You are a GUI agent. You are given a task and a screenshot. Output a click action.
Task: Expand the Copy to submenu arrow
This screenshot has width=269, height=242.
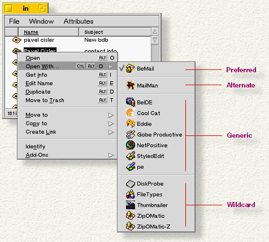(x=111, y=124)
